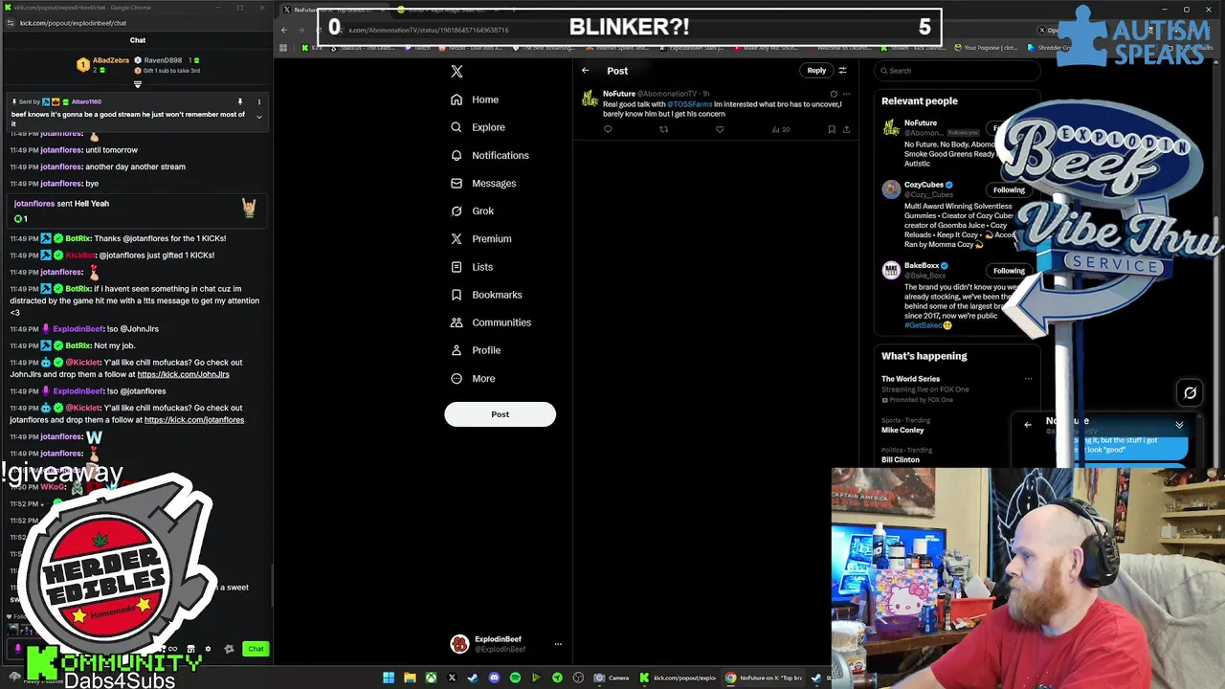Viewport: 1225px width, 689px height.
Task: Open Communities in the X sidebar
Action: tap(490, 322)
